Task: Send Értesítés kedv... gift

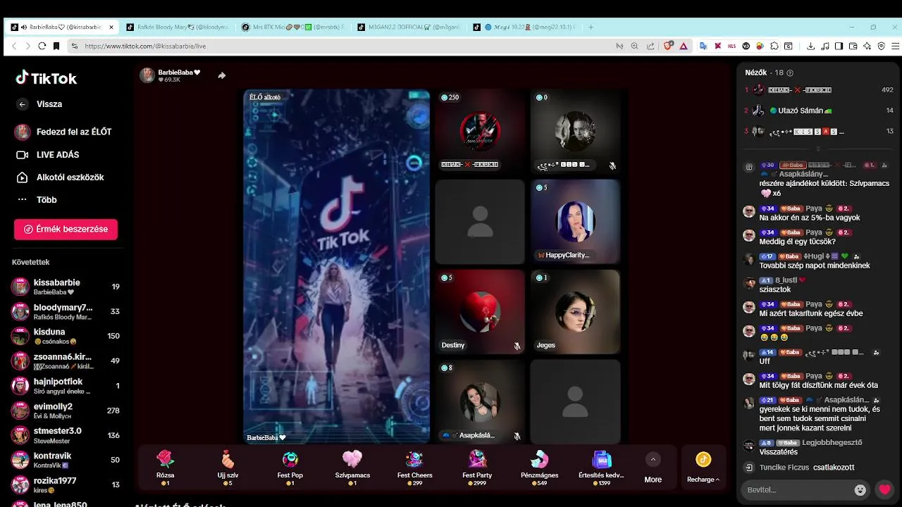Action: [601, 467]
